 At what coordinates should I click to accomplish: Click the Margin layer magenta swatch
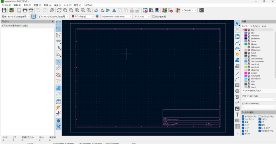pos(246,73)
